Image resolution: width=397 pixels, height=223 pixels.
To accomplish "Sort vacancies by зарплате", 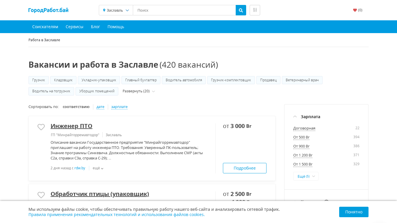I will (x=119, y=107).
